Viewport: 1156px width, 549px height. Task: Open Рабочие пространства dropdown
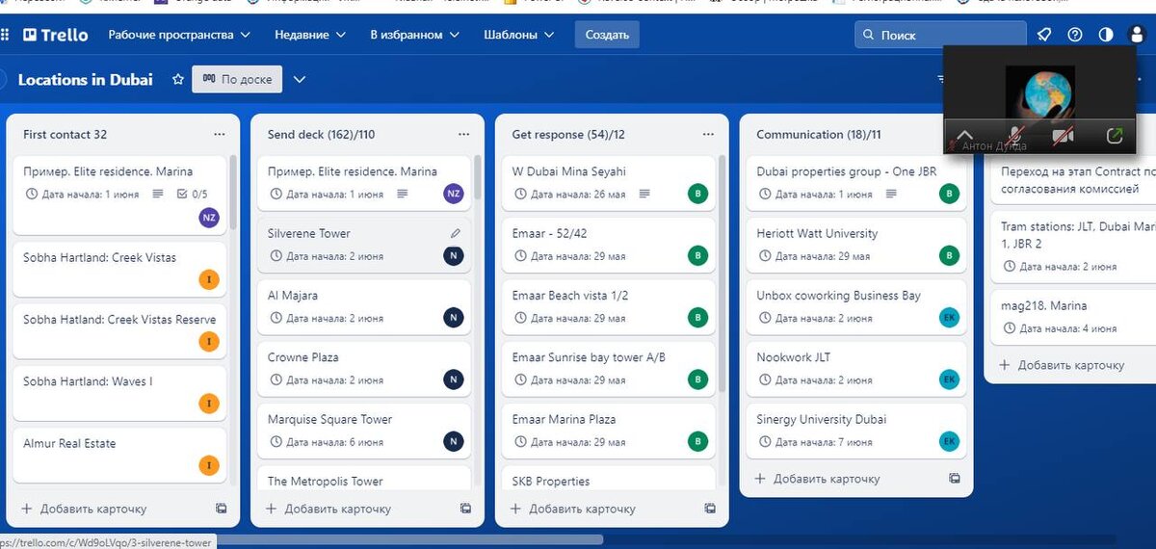pyautogui.click(x=179, y=35)
